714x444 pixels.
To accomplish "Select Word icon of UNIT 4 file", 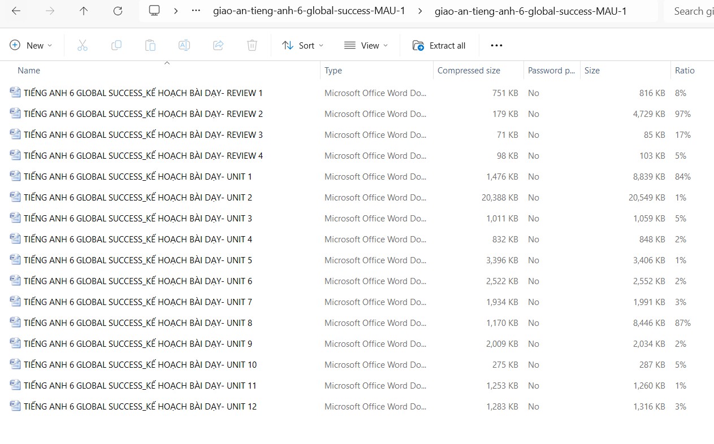I will (15, 239).
